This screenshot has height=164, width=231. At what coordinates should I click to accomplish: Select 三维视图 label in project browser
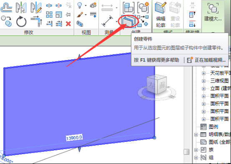219,81
